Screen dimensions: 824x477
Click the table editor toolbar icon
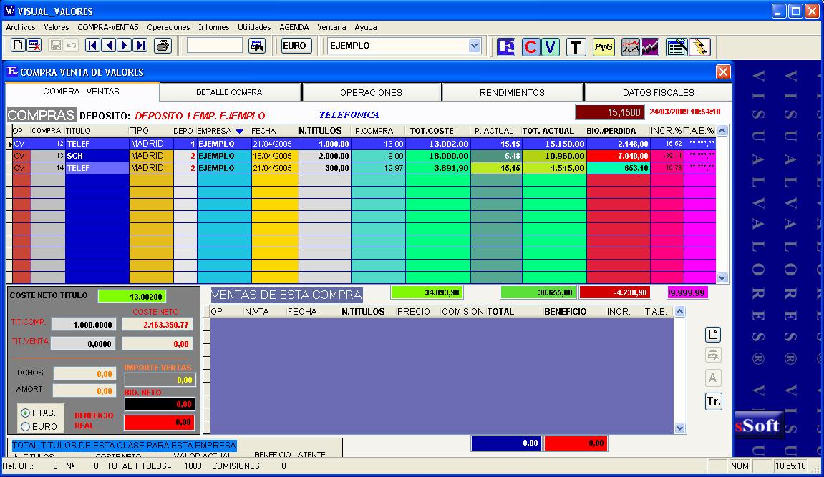[677, 47]
